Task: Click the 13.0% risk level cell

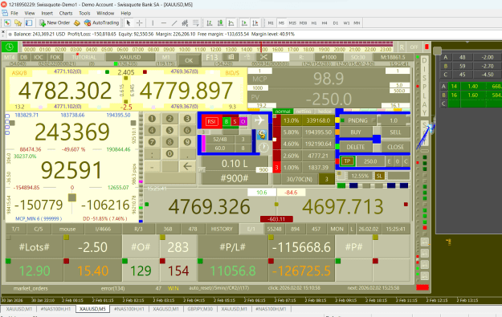Action: click(x=291, y=120)
